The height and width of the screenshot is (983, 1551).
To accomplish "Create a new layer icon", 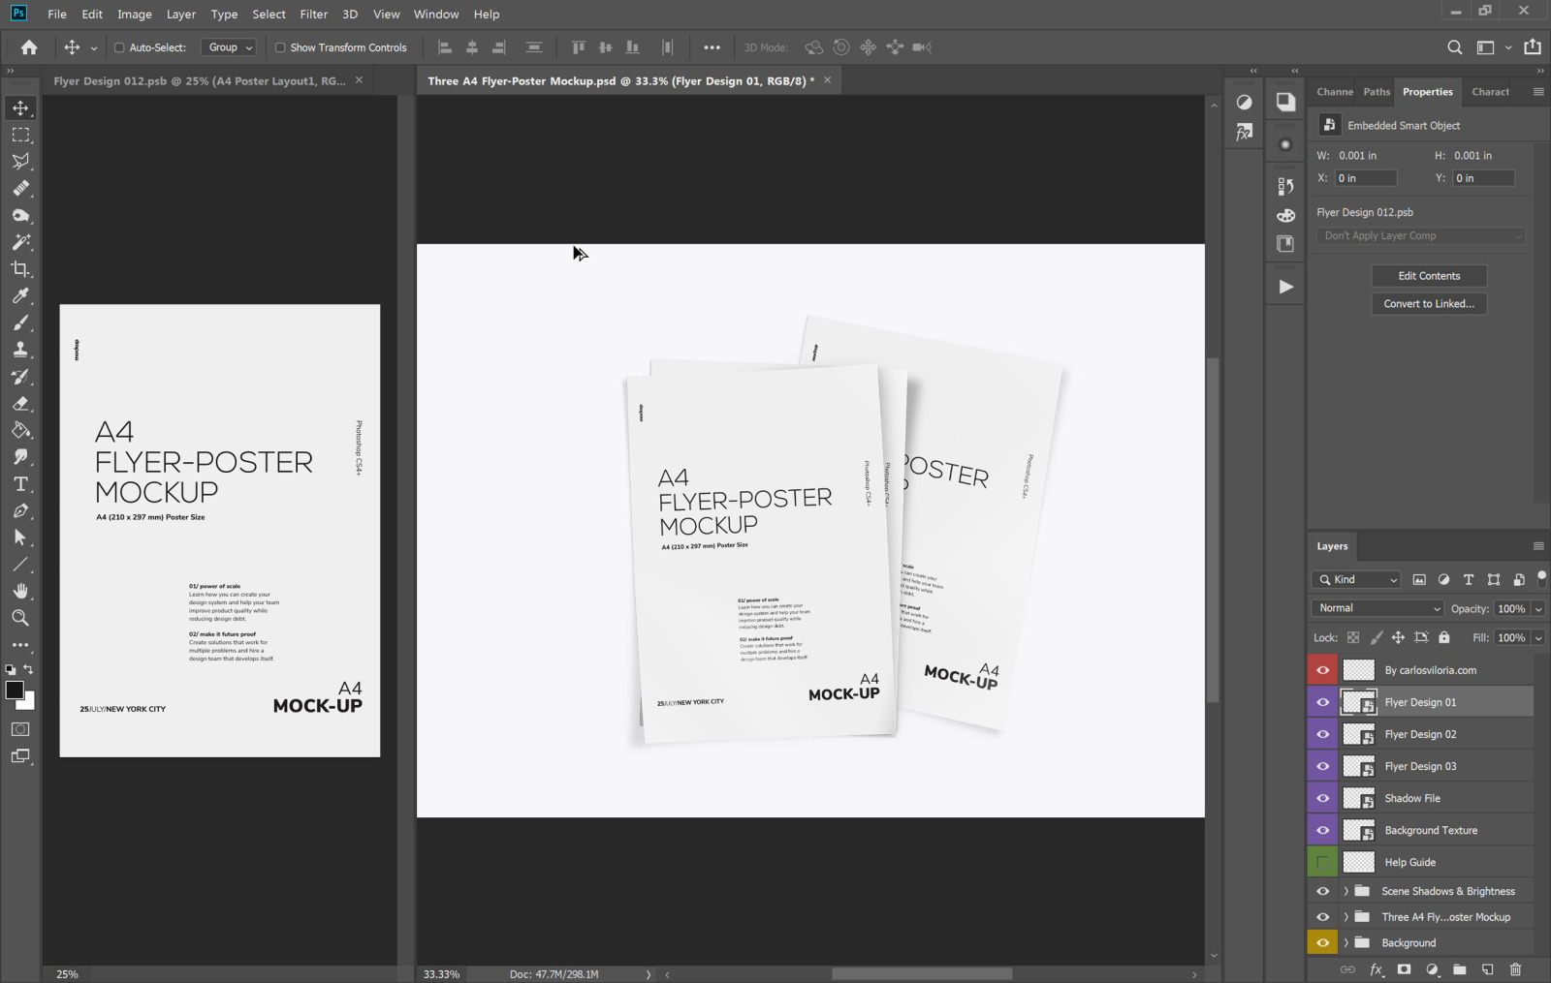I will coord(1488,969).
